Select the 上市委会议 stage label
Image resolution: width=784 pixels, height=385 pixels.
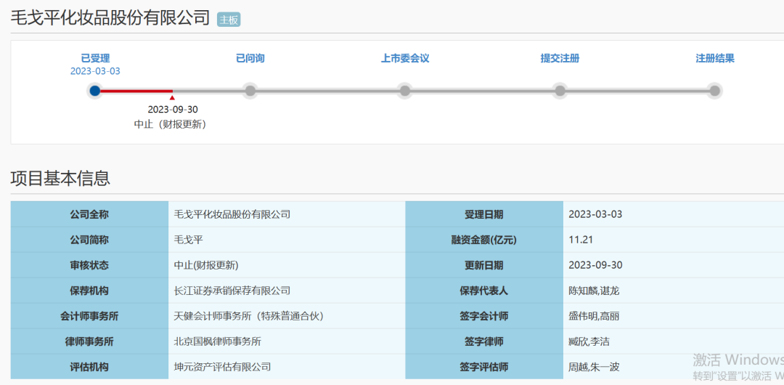coord(405,58)
